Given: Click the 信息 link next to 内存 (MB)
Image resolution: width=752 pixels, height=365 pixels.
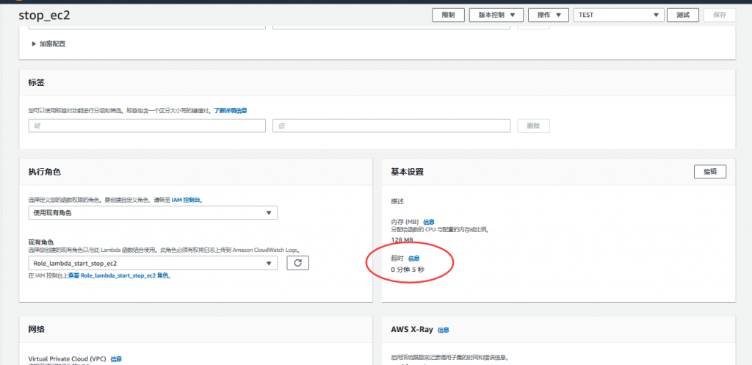Looking at the screenshot, I should click(x=429, y=221).
